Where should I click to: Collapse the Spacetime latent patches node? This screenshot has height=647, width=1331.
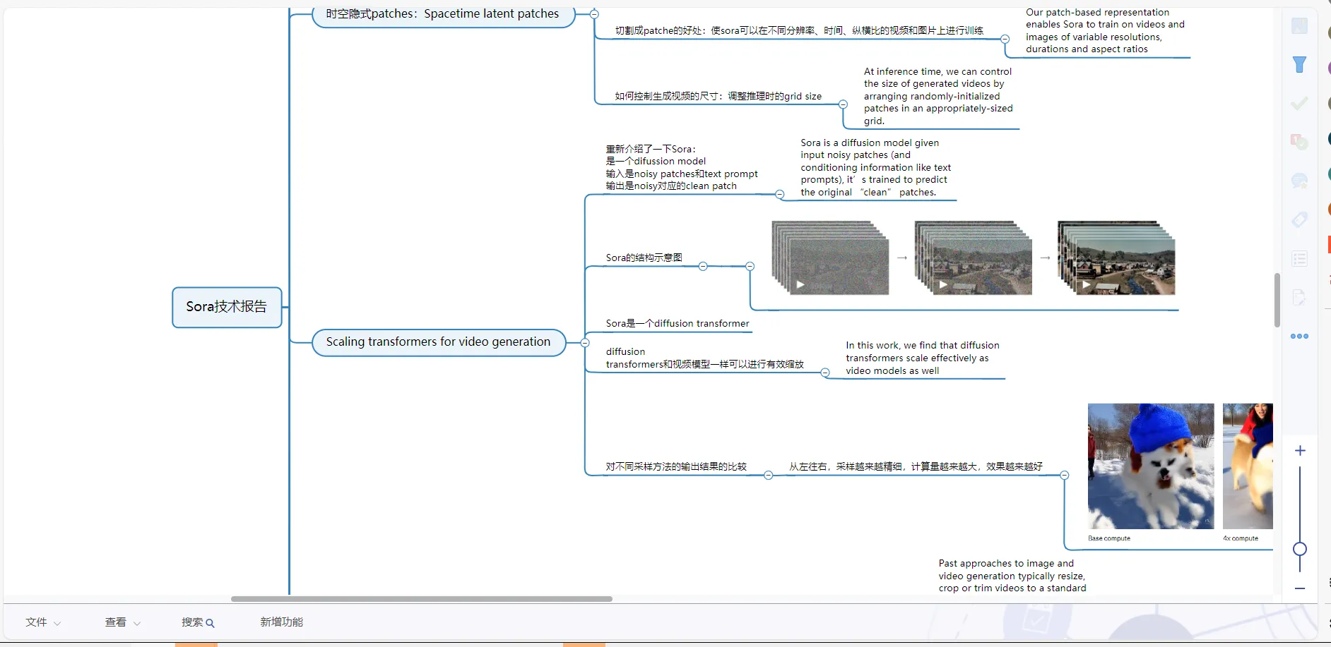click(x=594, y=14)
